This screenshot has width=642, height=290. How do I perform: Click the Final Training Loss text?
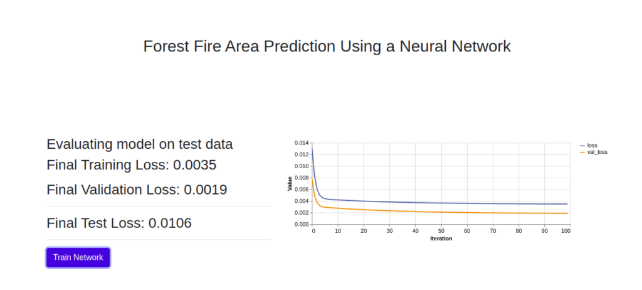pyautogui.click(x=132, y=165)
